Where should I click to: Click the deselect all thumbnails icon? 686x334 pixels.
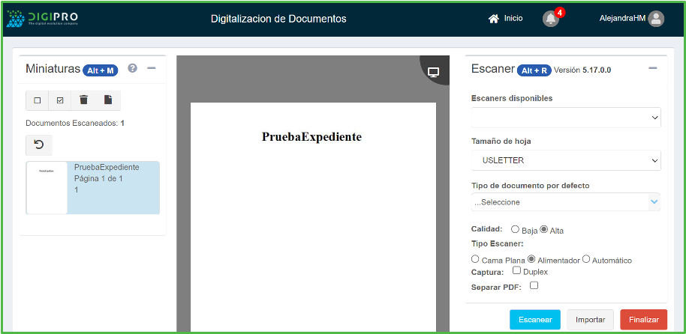[38, 100]
